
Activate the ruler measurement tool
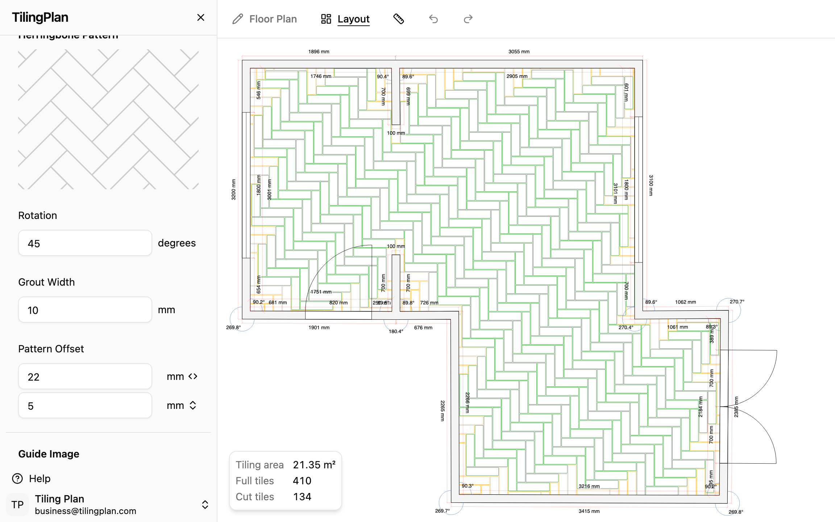[399, 19]
